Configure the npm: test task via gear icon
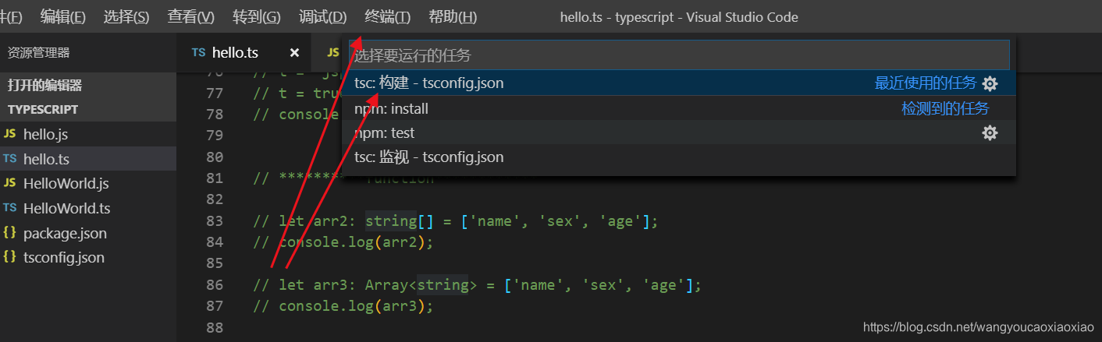This screenshot has width=1102, height=342. (x=990, y=133)
